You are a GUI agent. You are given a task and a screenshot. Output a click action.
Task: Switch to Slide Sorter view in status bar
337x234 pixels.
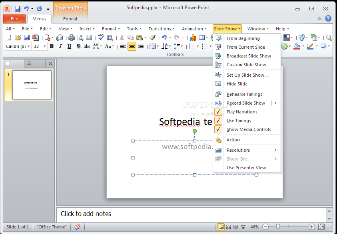229,227
